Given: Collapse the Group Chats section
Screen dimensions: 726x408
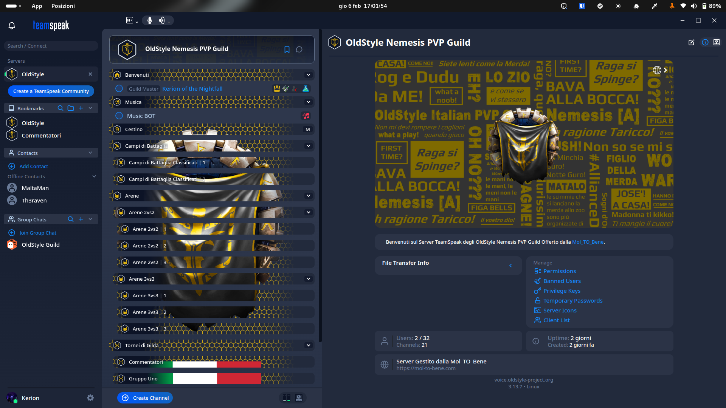Looking at the screenshot, I should point(90,219).
